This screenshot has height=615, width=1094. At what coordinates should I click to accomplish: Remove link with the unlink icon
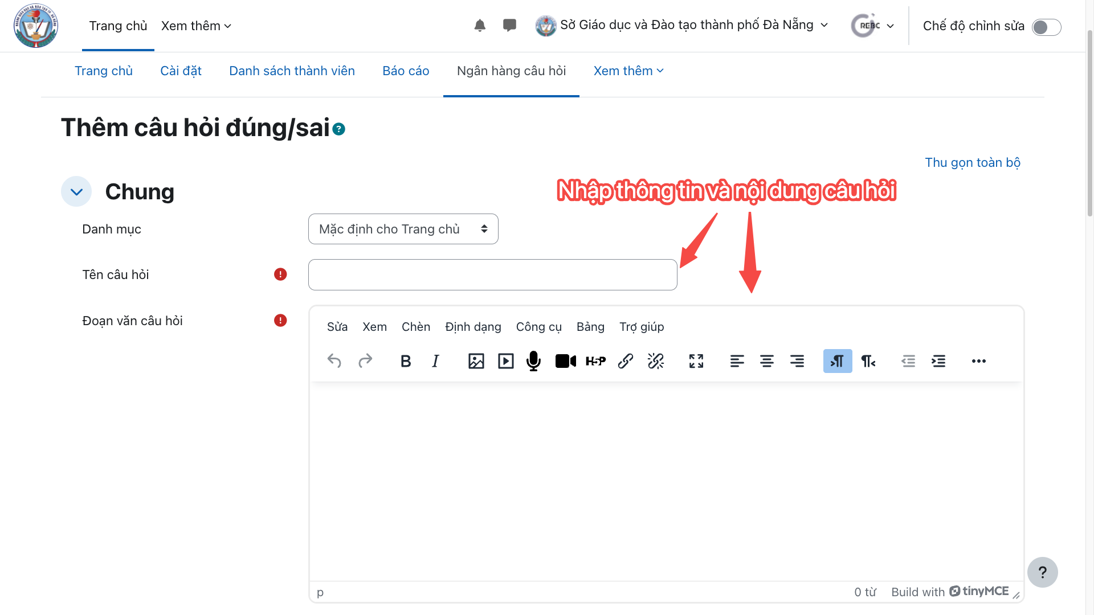(656, 361)
